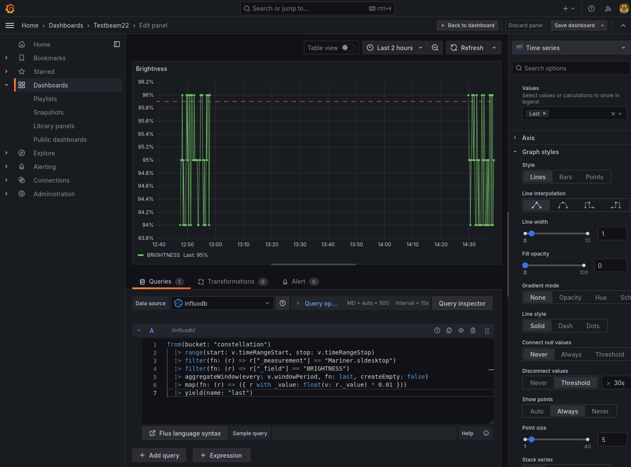The width and height of the screenshot is (631, 467).
Task: Open Alerting in sidebar
Action: click(45, 166)
